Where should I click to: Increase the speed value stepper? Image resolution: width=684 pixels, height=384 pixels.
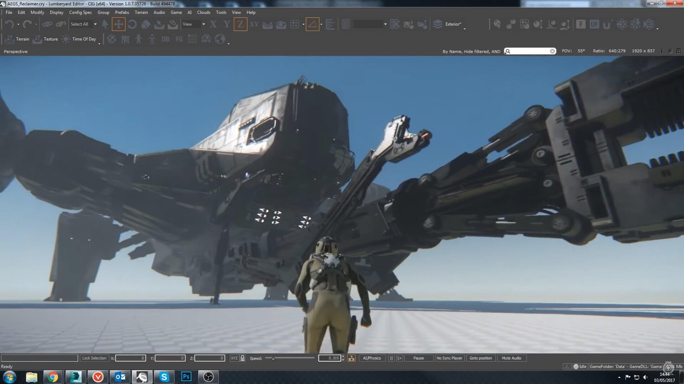[343, 357]
